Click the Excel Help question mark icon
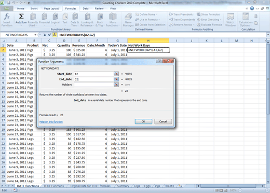 tap(252, 8)
